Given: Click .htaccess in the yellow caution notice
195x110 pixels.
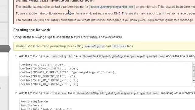Looking at the screenshot, I should click(119, 46).
